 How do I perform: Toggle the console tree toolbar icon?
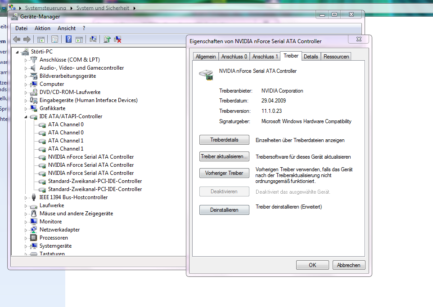[x=41, y=40]
